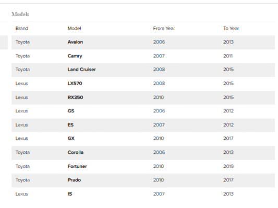Image resolution: width=278 pixels, height=208 pixels.
Task: Select the Land Cruiser model
Action: (x=82, y=70)
